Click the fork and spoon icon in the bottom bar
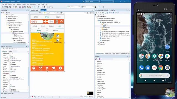Screen dimensions: 177x99 pos(40,68)
